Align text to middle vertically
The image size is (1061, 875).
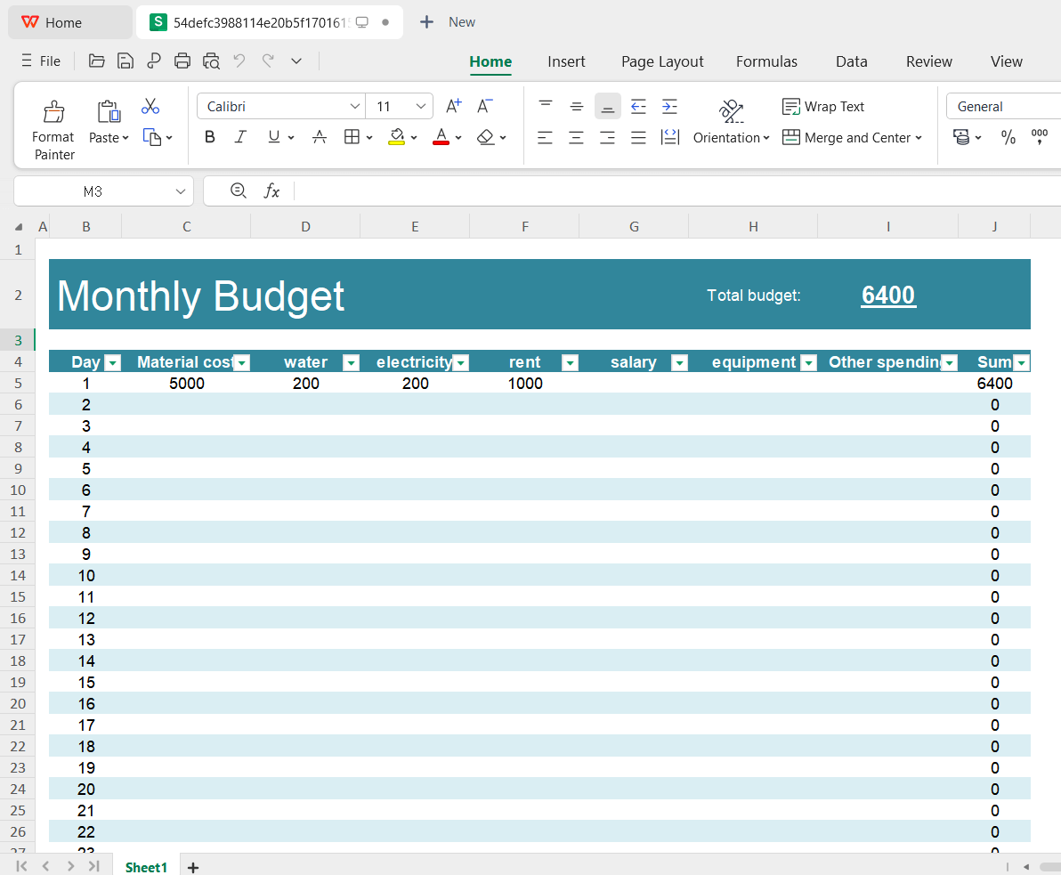[577, 106]
